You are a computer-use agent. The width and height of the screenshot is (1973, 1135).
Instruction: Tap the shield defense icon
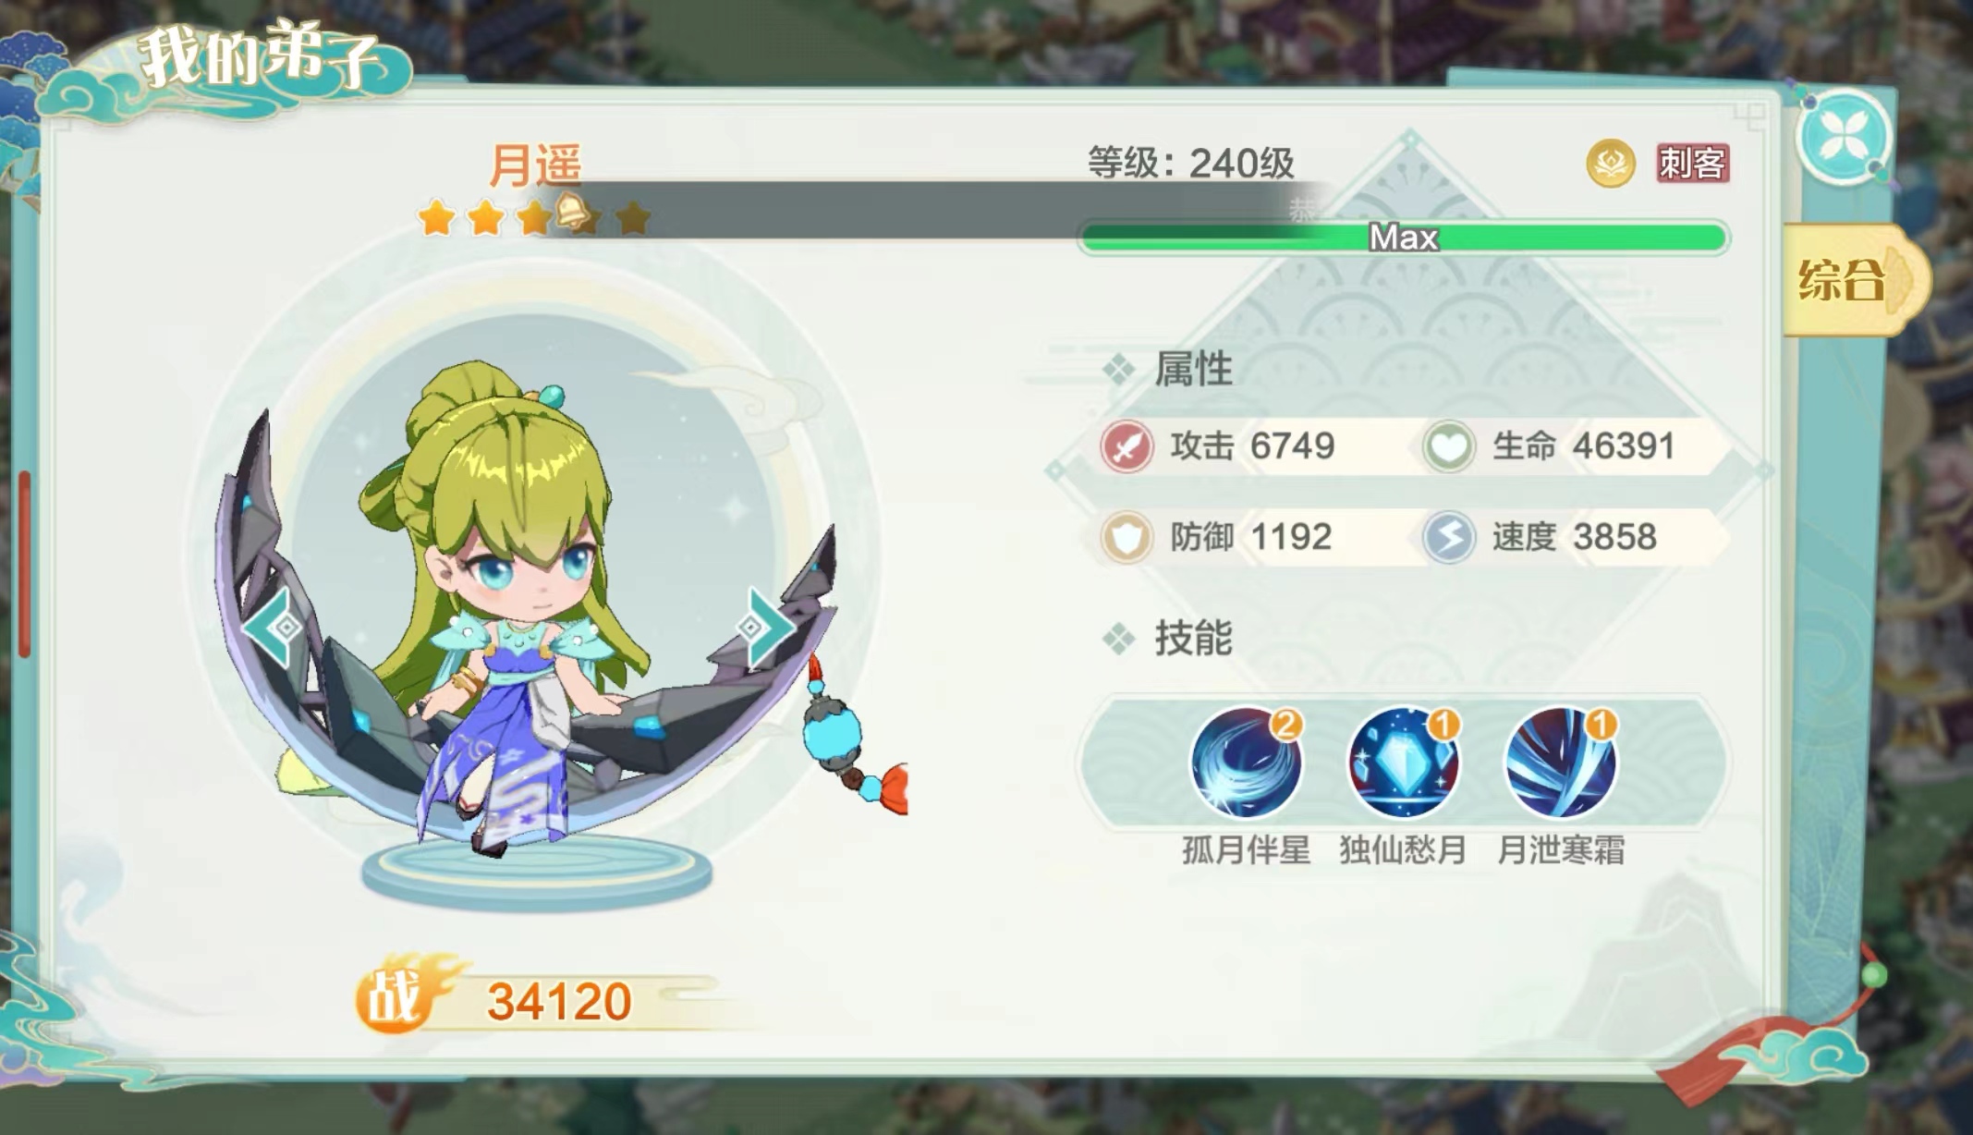(x=1127, y=537)
